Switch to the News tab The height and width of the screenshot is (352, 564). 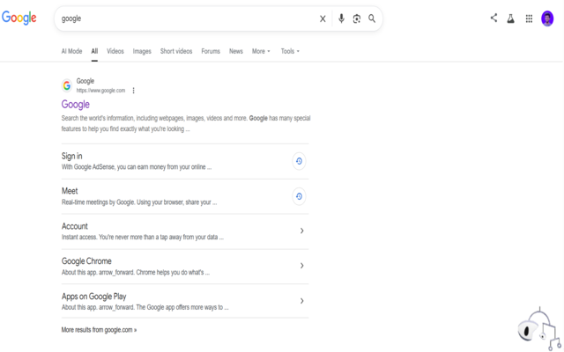click(236, 51)
